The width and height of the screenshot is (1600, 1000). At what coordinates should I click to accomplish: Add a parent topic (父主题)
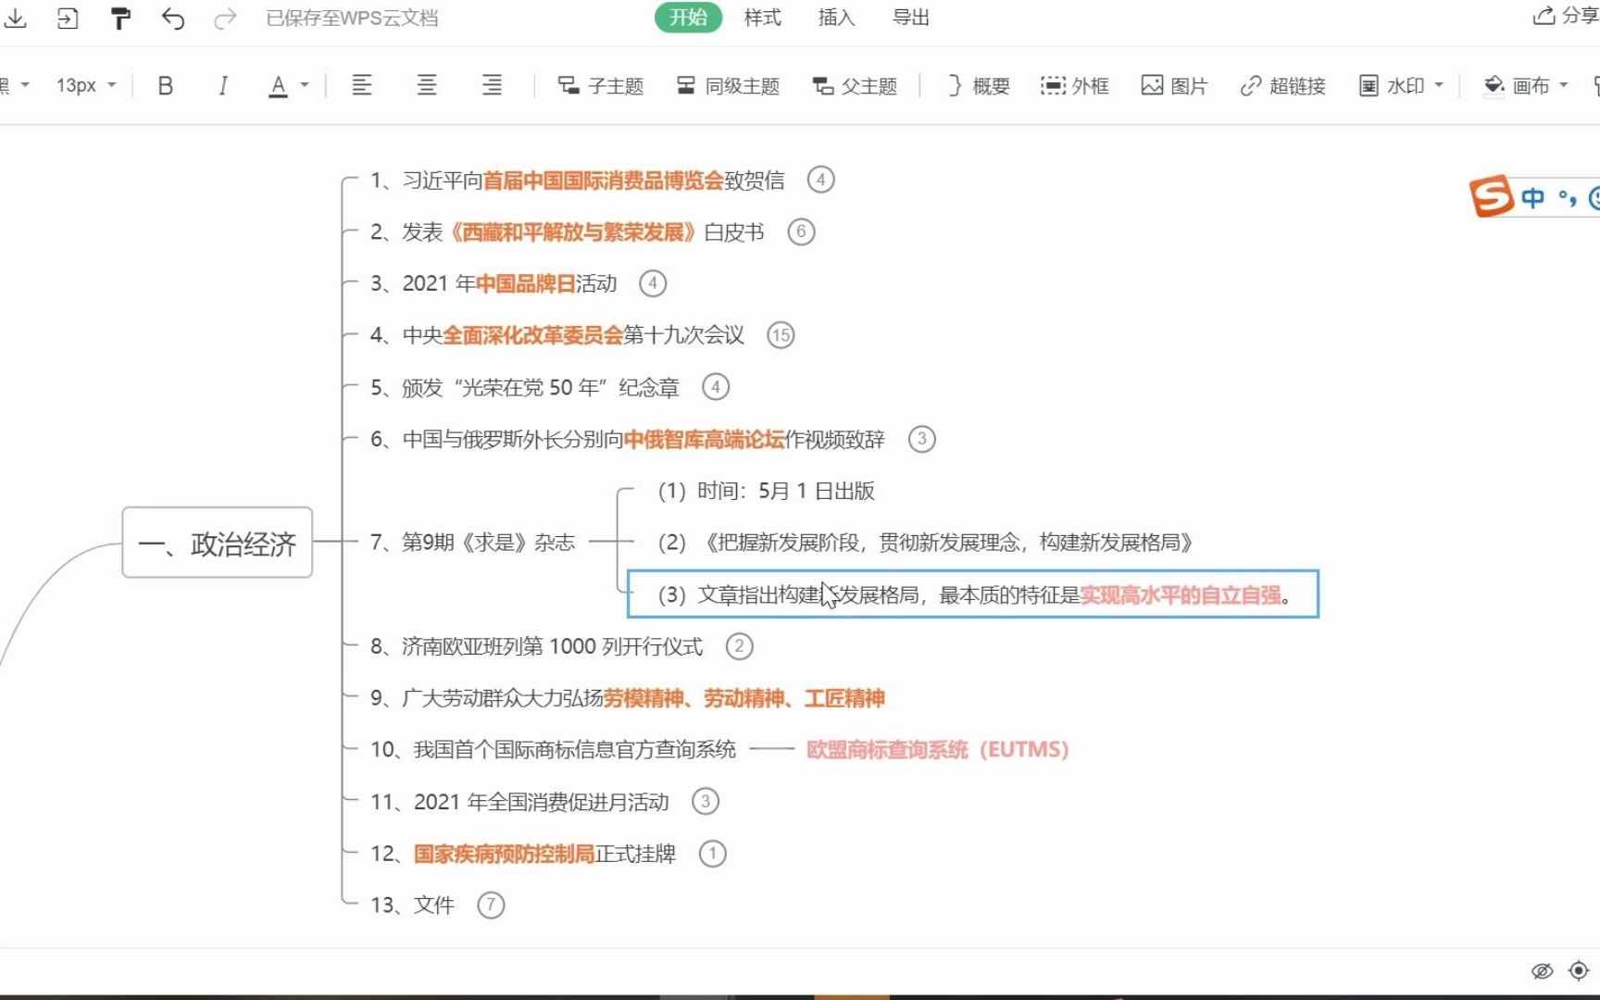pyautogui.click(x=855, y=86)
